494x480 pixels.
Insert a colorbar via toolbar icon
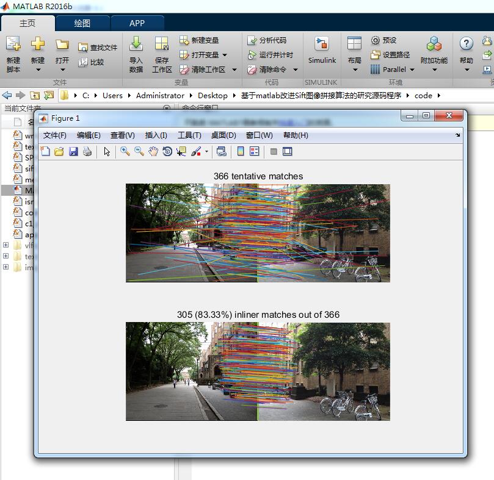241,152
